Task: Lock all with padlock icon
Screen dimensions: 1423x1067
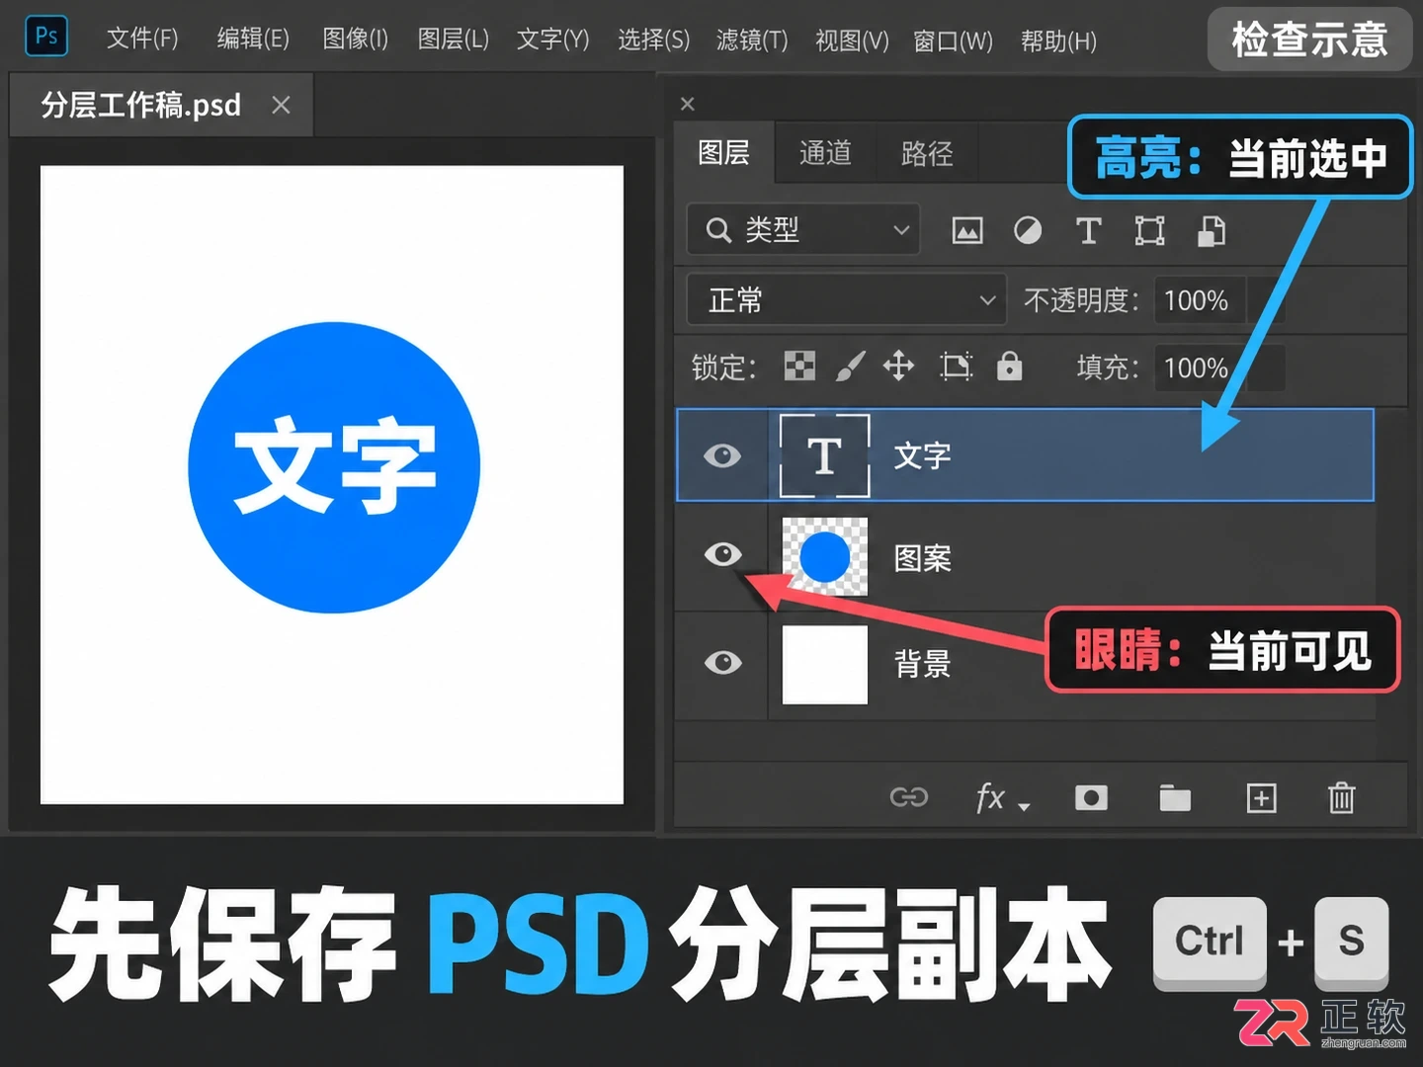Action: (x=1009, y=367)
